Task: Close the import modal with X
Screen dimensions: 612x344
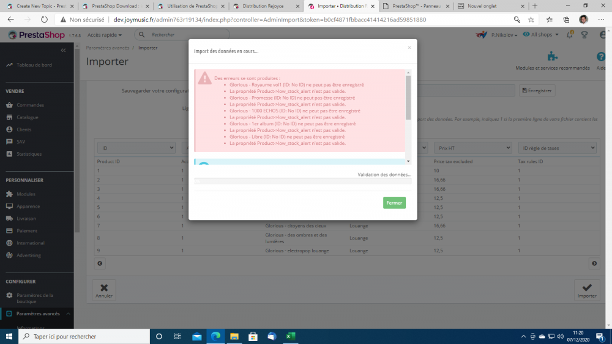Action: coord(409,48)
